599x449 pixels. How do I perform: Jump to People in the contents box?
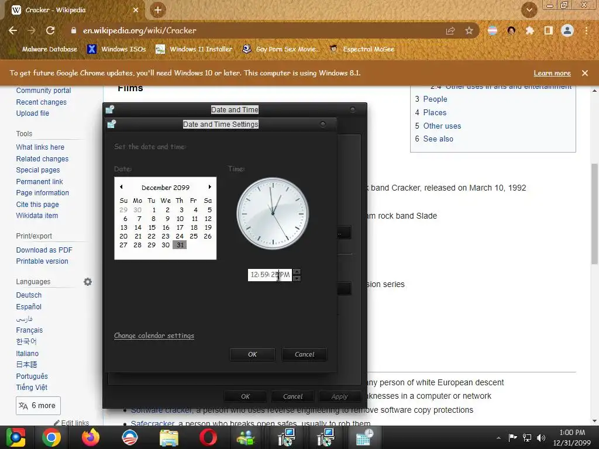point(435,99)
